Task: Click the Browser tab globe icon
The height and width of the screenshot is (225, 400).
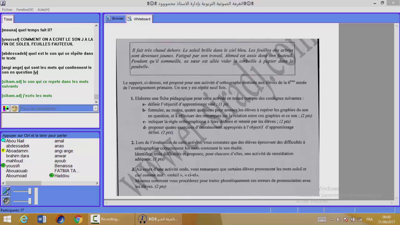Action: pyautogui.click(x=108, y=19)
